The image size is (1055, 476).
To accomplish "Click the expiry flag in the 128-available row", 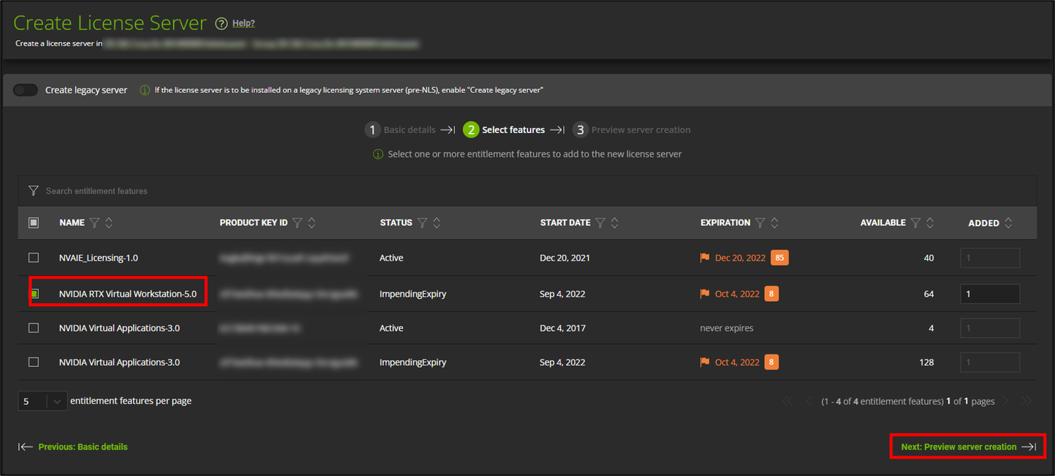I will click(x=705, y=362).
